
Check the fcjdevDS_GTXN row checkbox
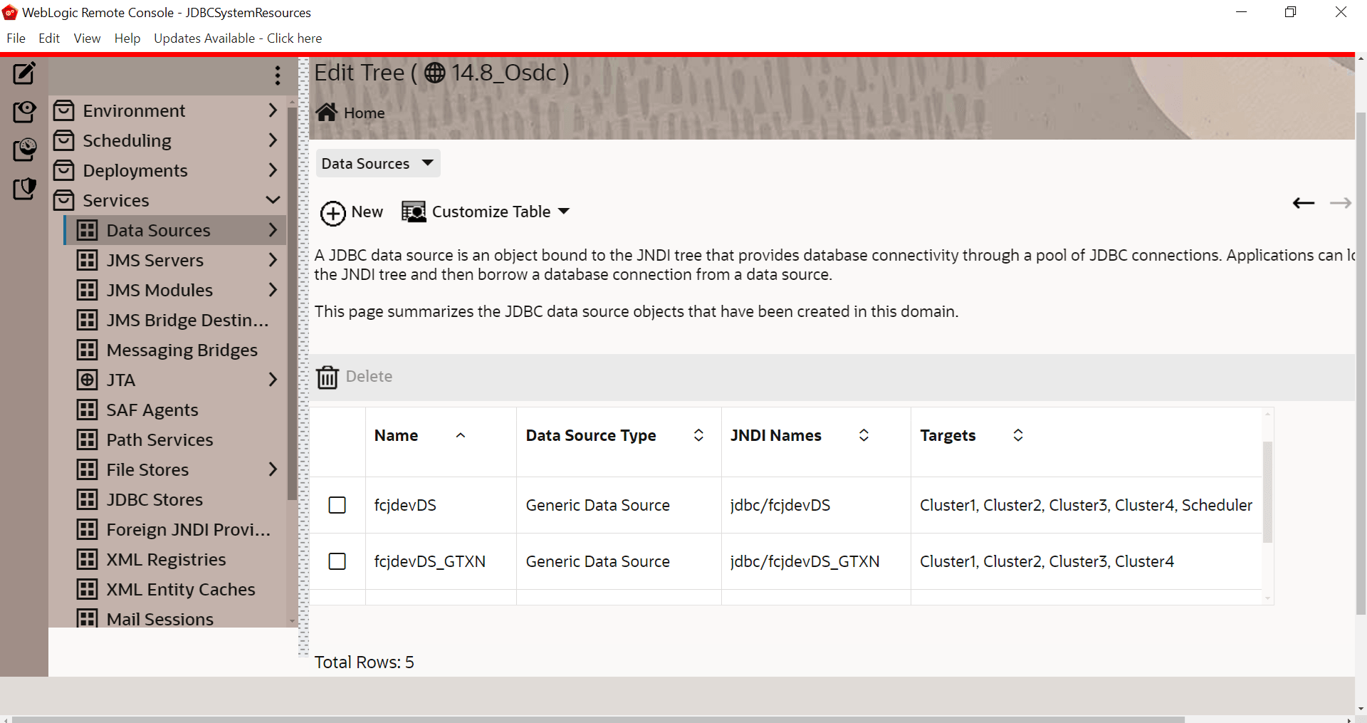click(x=337, y=561)
